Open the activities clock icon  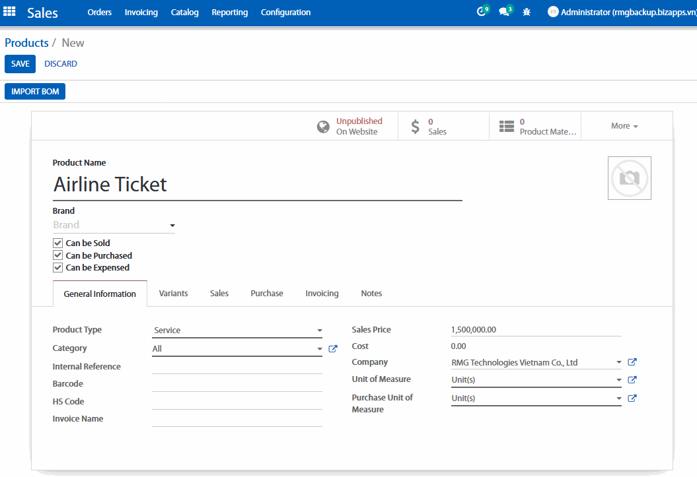click(x=482, y=12)
